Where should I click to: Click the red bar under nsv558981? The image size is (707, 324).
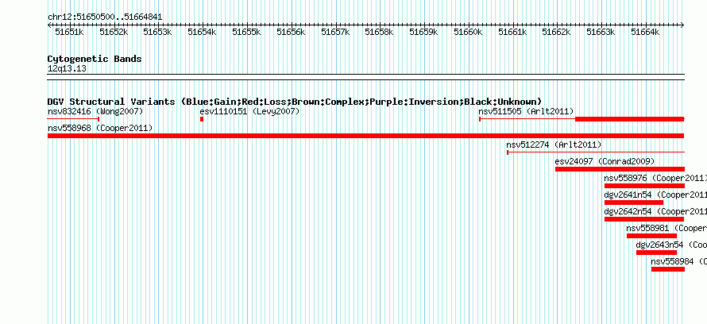[651, 236]
